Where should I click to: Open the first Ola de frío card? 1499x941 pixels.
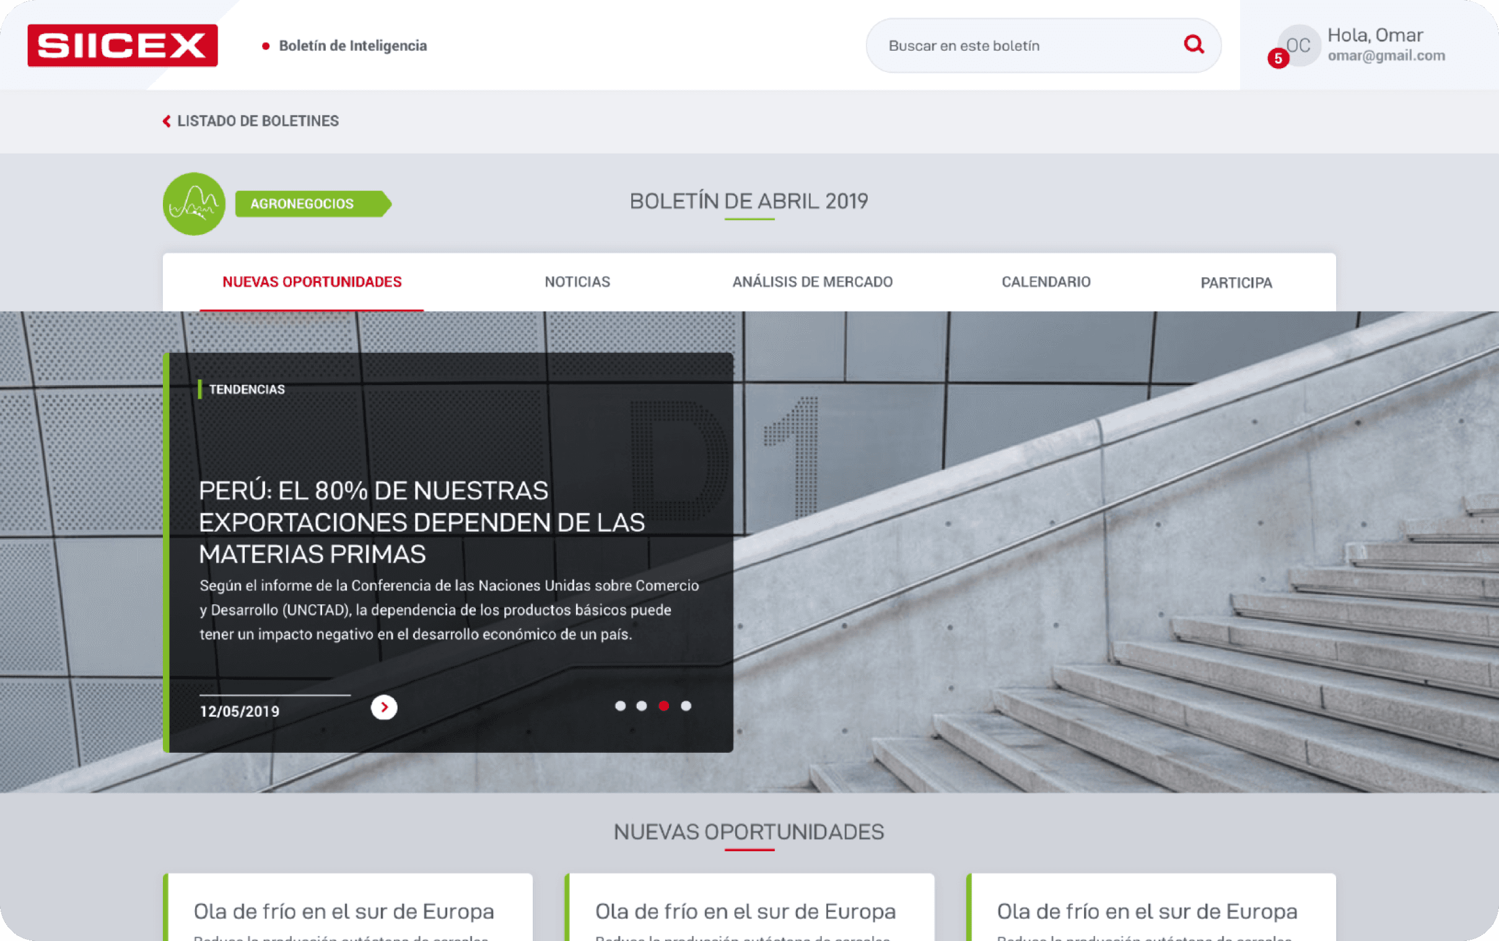(x=347, y=908)
